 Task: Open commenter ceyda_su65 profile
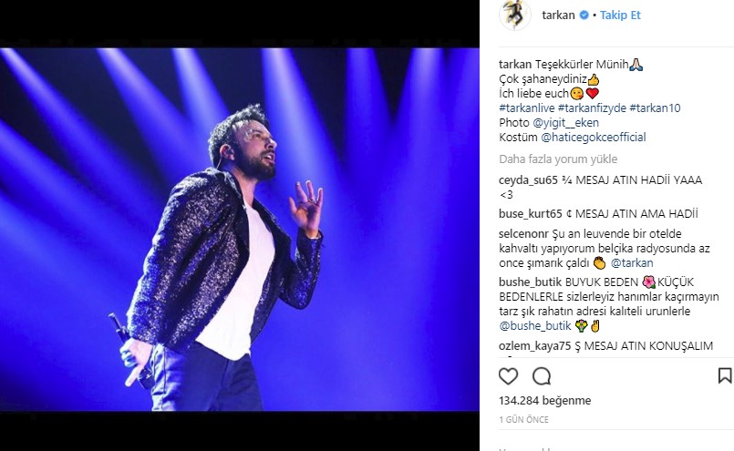(528, 180)
